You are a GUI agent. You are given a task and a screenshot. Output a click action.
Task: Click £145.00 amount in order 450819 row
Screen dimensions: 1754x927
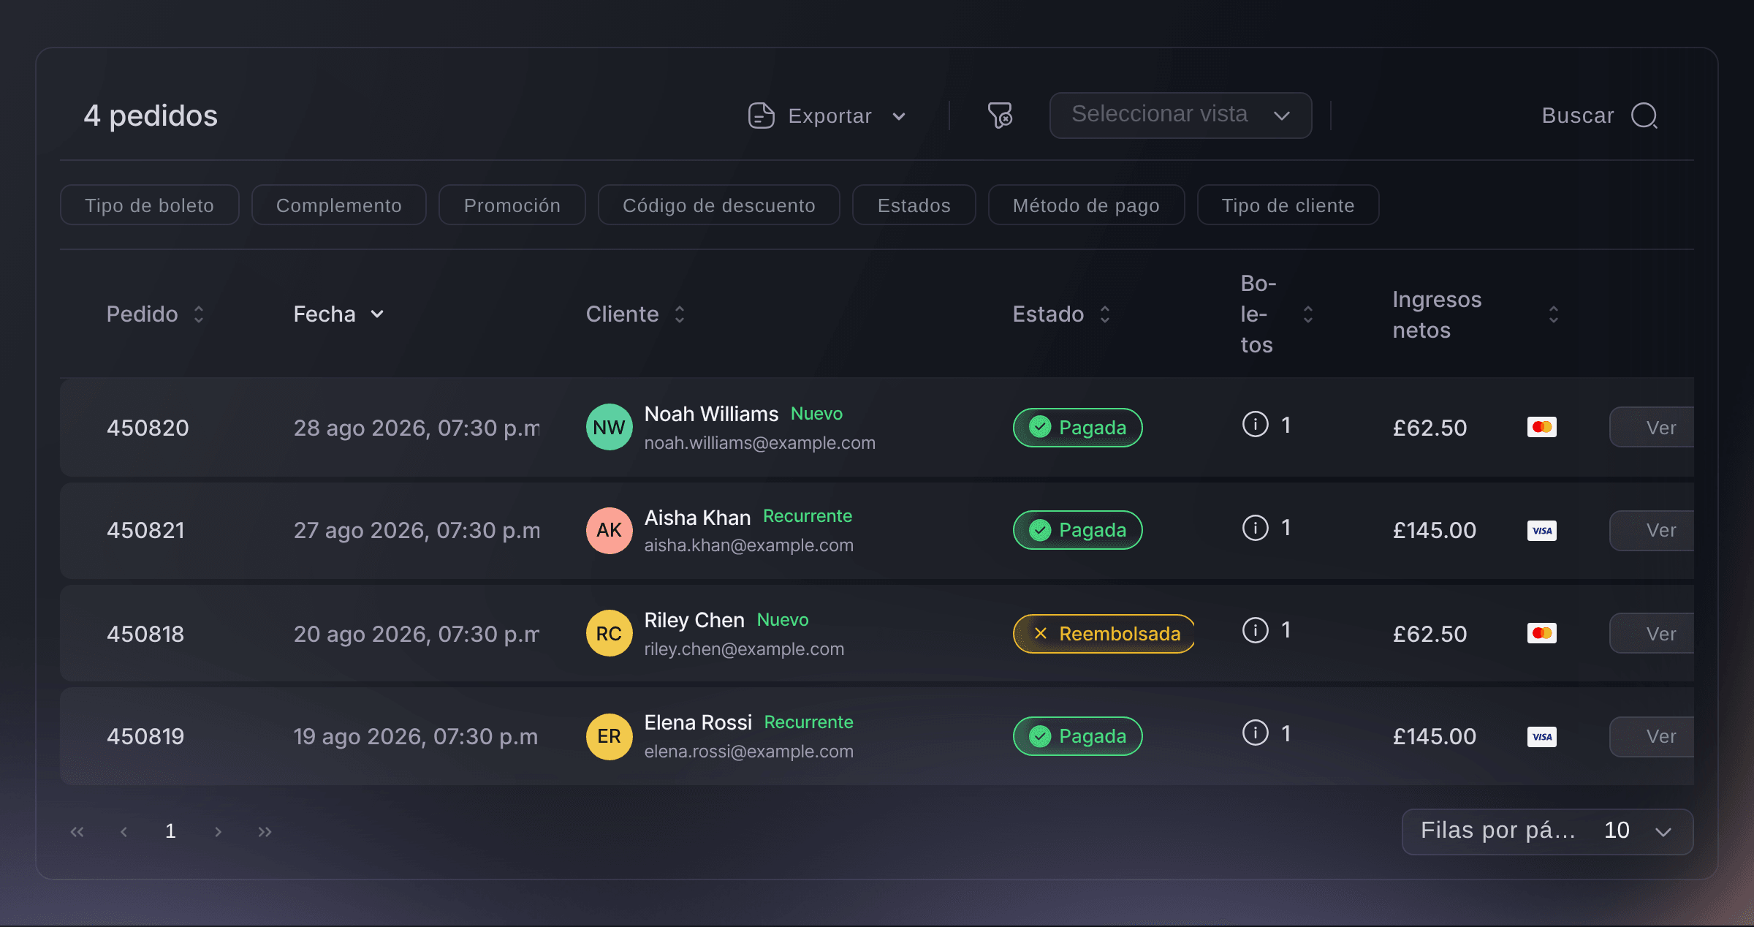[x=1435, y=736]
